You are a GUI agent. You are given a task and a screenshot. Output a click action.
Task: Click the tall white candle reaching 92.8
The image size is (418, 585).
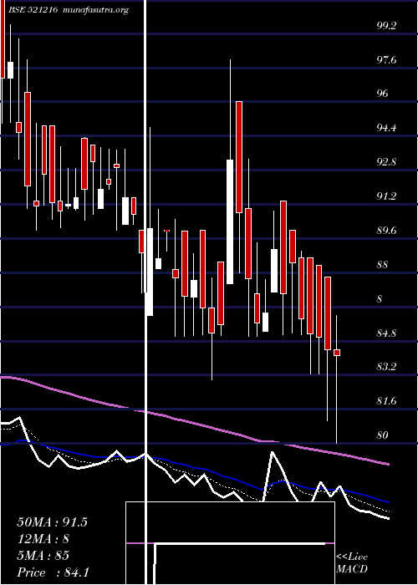tap(230, 221)
